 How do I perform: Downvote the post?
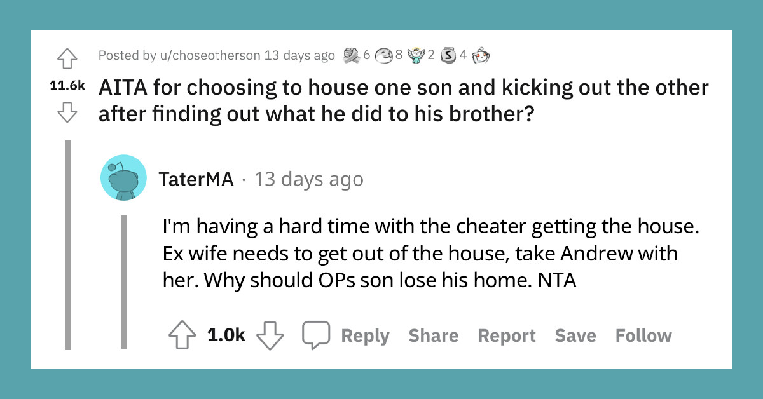pos(67,109)
